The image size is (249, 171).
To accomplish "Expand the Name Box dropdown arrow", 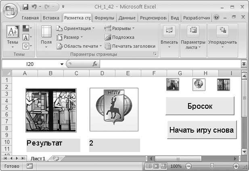I will coord(62,64).
